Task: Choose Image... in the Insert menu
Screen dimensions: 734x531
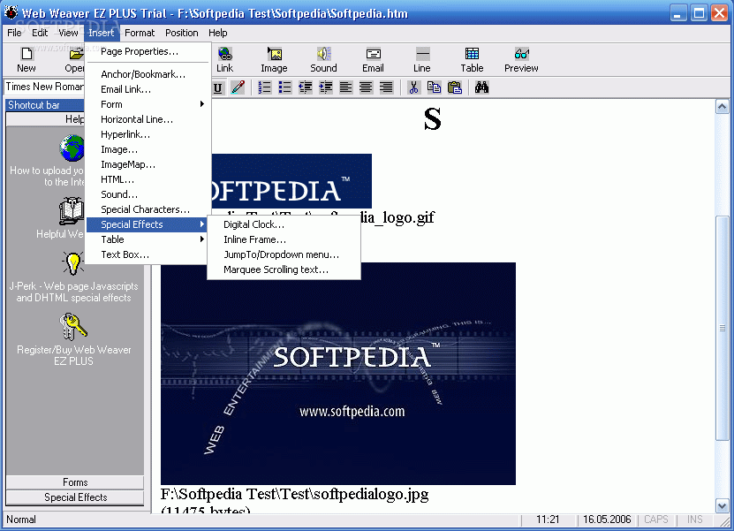Action: 148,149
